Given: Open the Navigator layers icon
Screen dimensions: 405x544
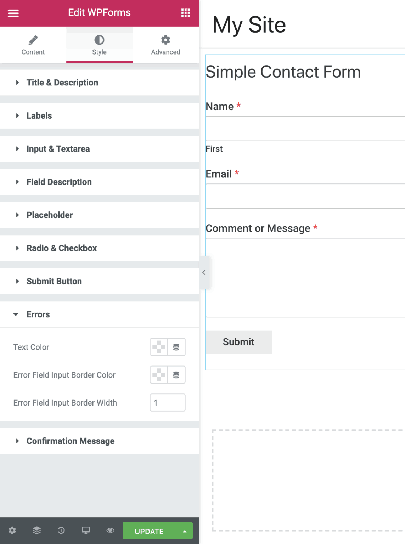Looking at the screenshot, I should point(37,530).
